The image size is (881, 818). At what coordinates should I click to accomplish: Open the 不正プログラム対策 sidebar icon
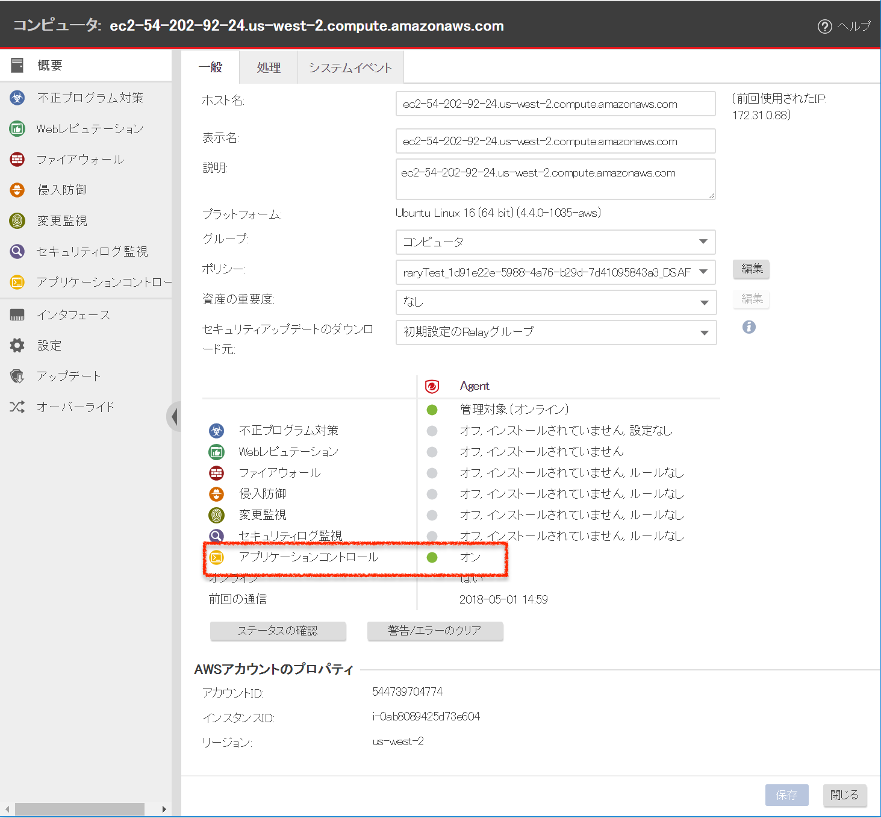pos(17,98)
